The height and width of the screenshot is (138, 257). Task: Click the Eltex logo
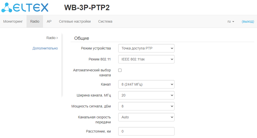point(25,7)
